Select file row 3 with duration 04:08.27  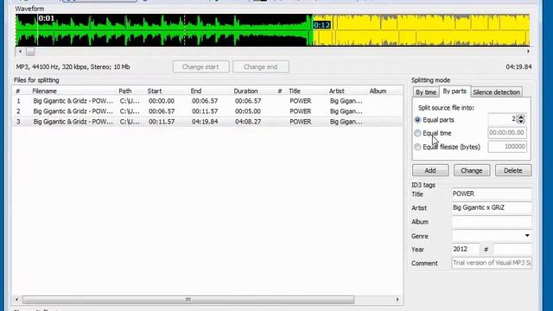tap(207, 122)
